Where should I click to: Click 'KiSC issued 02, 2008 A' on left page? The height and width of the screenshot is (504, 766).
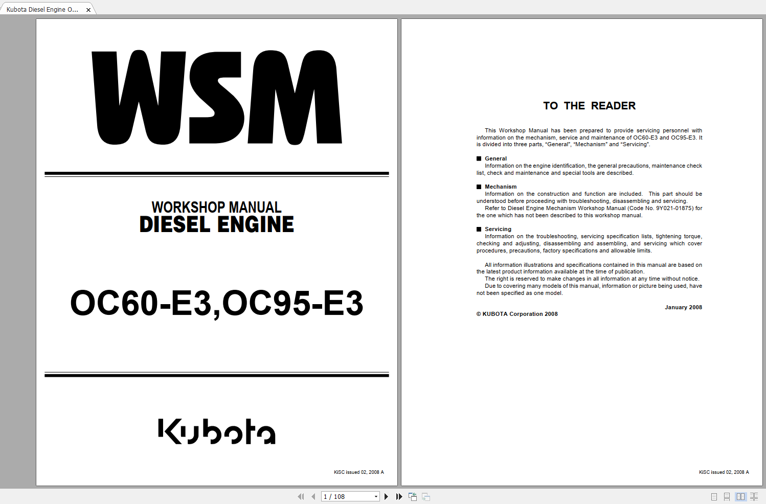coord(359,472)
